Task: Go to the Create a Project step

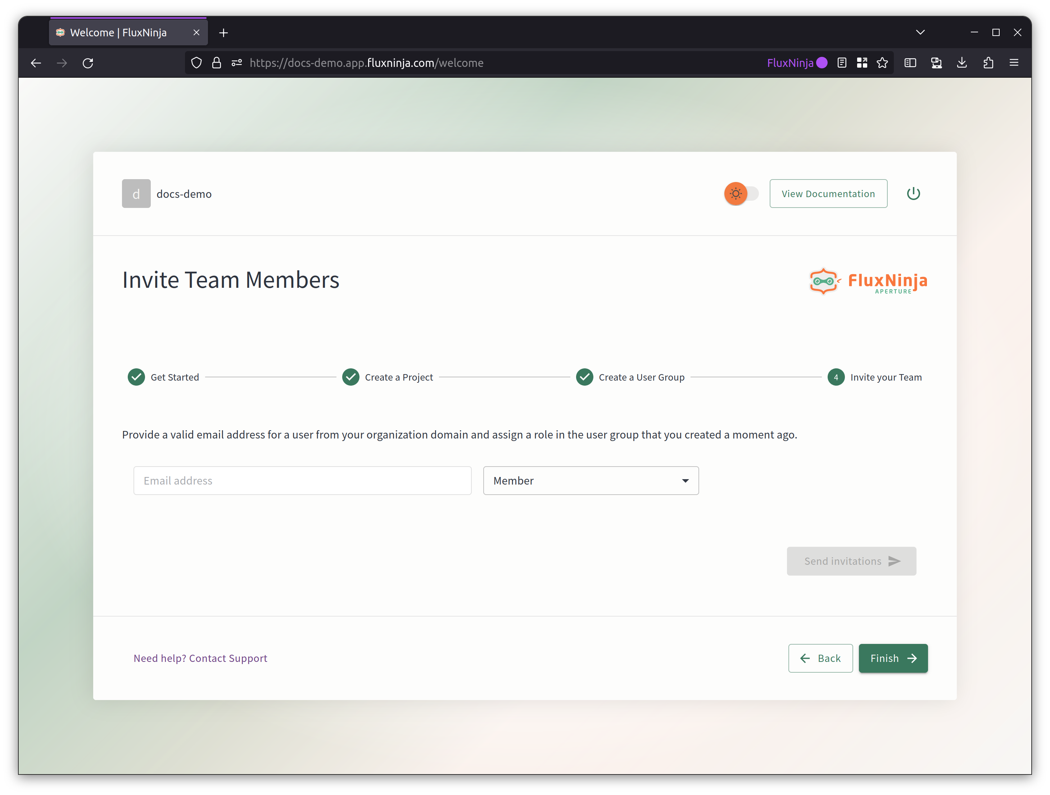Action: 387,377
